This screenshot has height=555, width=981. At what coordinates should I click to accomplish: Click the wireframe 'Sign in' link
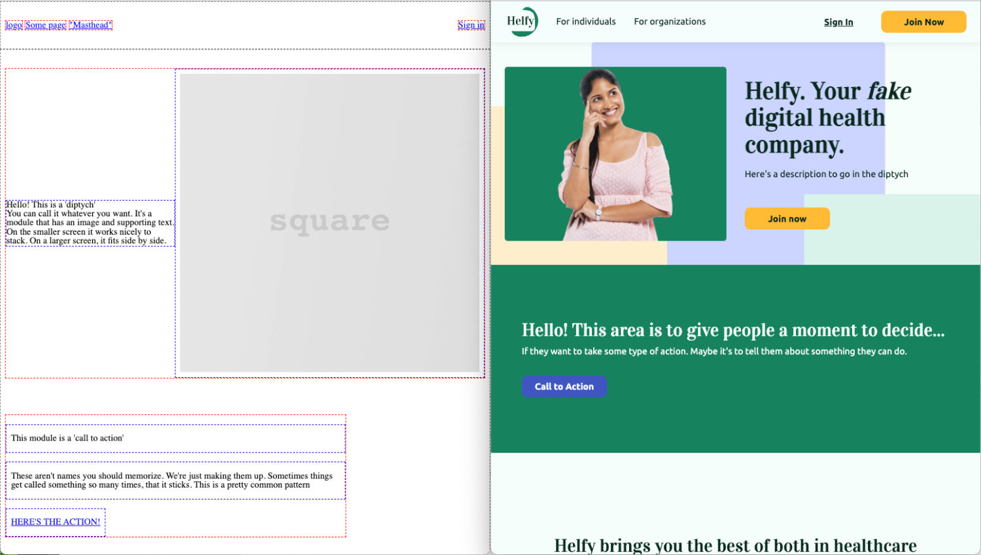point(471,25)
